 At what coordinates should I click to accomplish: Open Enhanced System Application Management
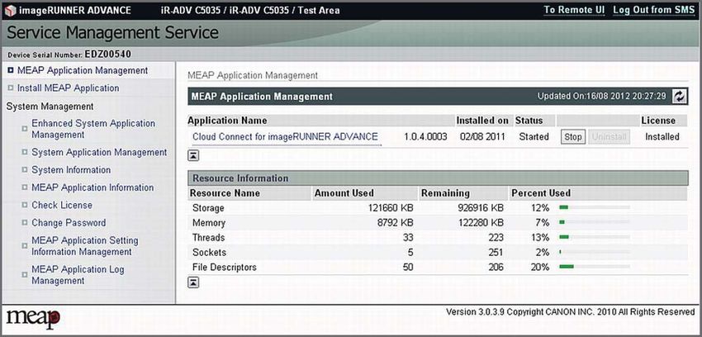pos(93,129)
